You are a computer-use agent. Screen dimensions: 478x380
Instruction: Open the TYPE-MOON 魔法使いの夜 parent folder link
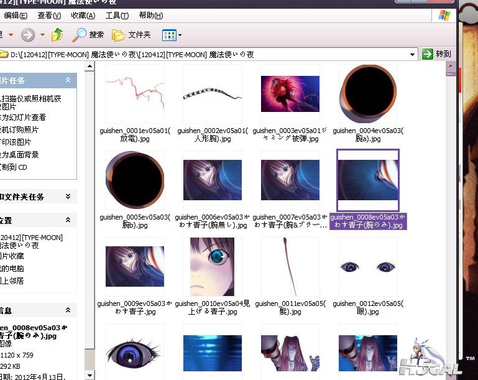[x=31, y=241]
